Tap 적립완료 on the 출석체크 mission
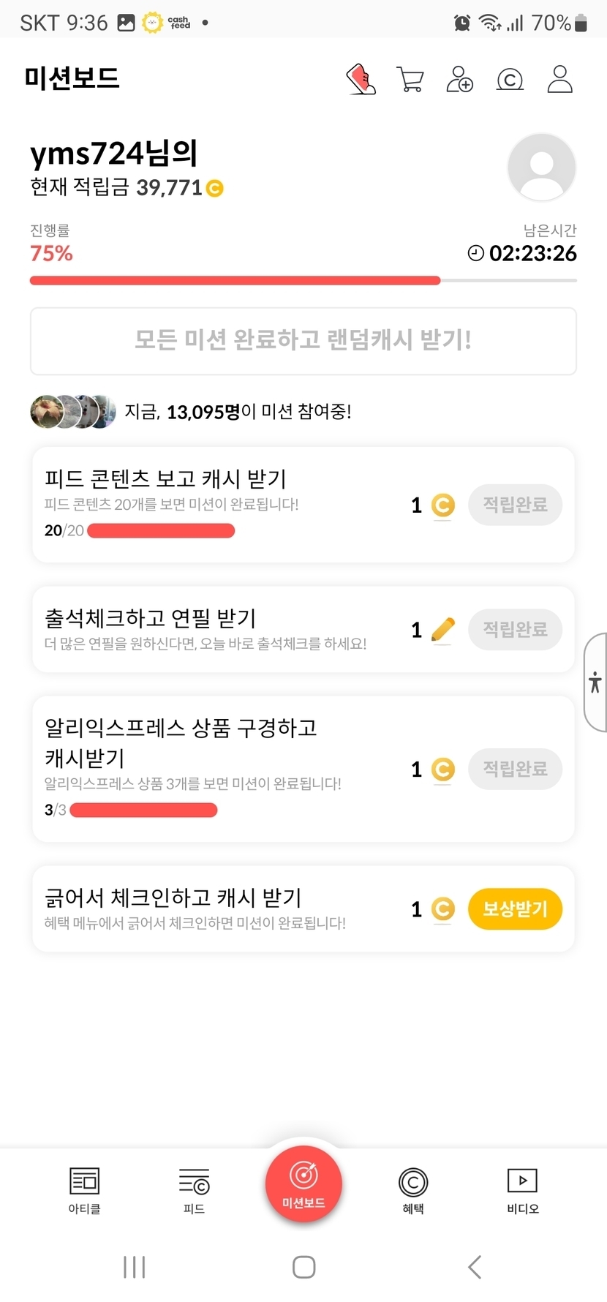Image resolution: width=607 pixels, height=1302 pixels. pyautogui.click(x=515, y=630)
